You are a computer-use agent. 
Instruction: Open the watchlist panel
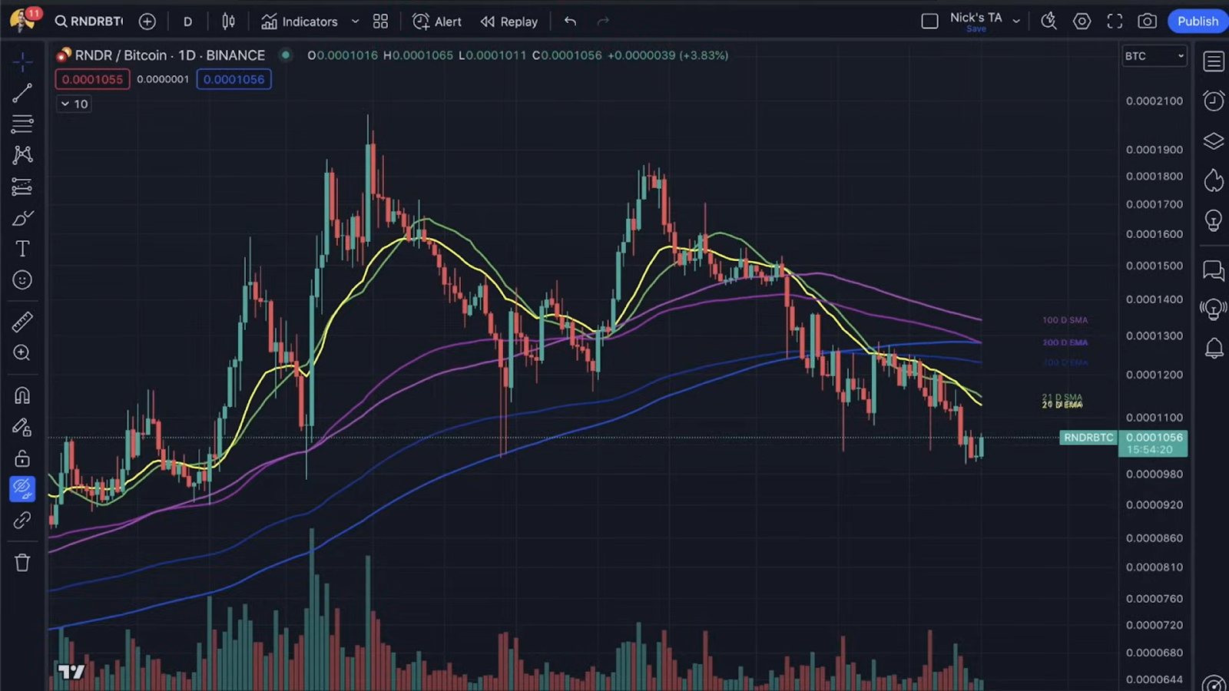point(1214,61)
